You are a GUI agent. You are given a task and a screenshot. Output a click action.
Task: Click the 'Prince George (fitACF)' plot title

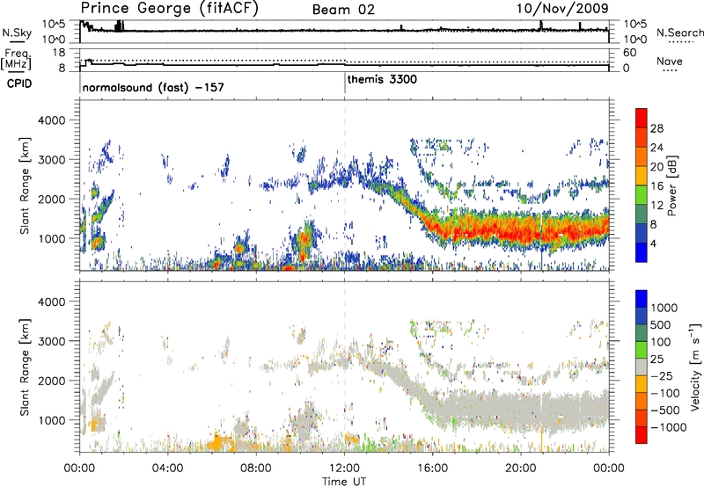pyautogui.click(x=170, y=9)
